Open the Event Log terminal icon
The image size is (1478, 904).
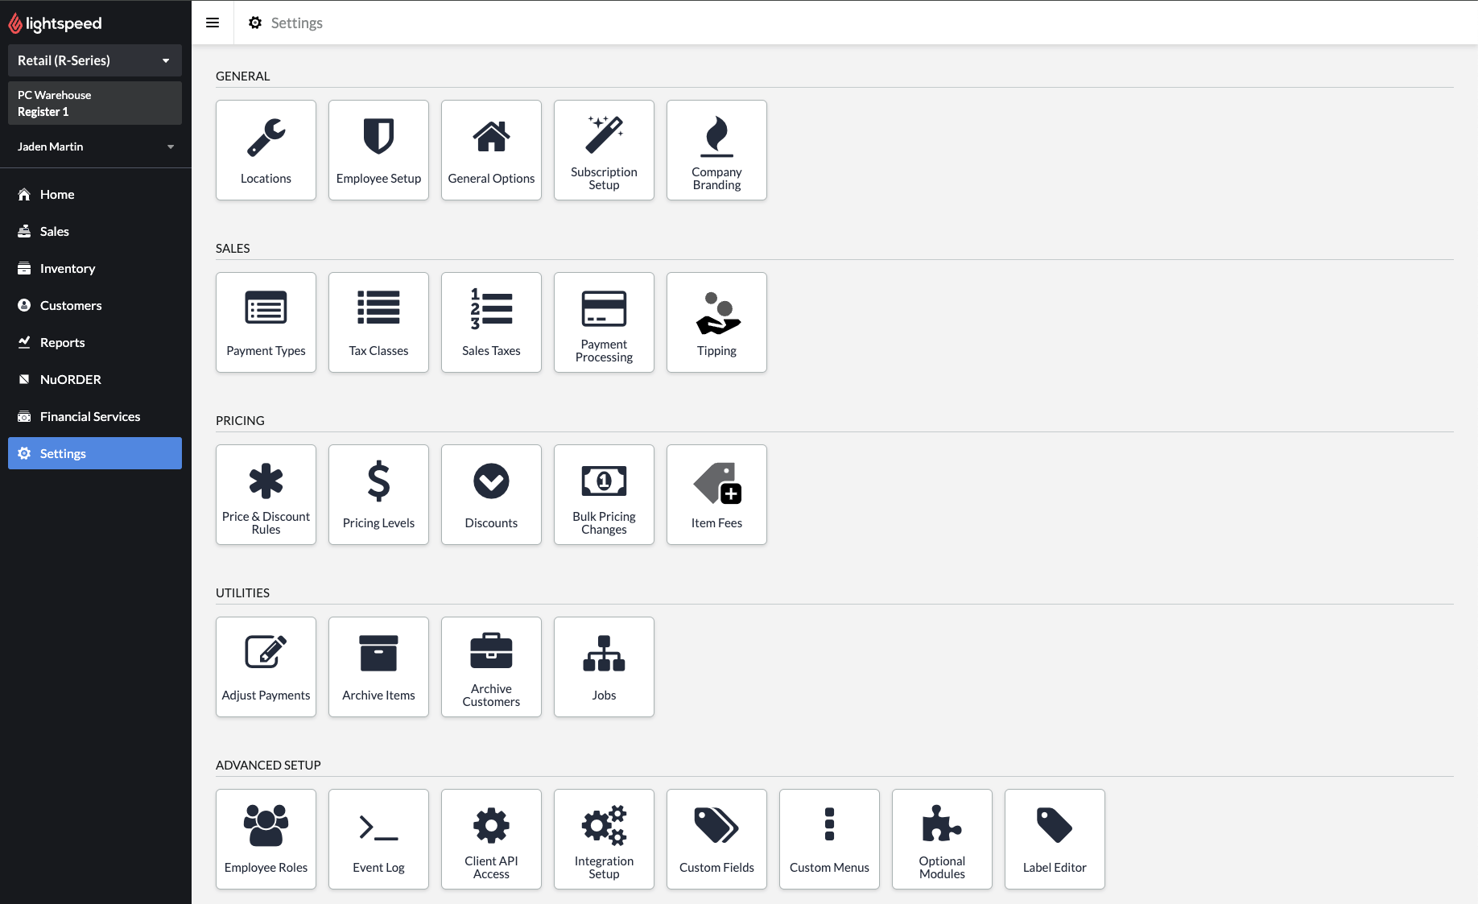point(378,827)
